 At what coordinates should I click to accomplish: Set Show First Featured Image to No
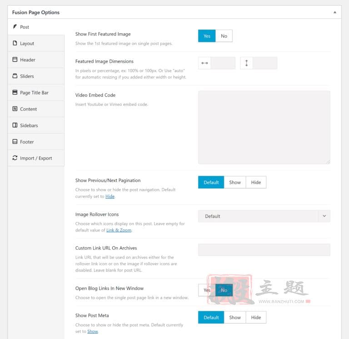click(x=224, y=36)
